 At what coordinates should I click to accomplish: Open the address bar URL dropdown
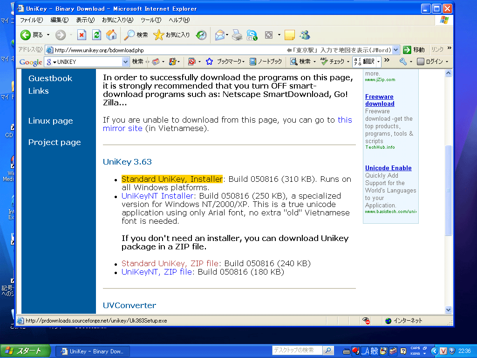tap(395, 49)
